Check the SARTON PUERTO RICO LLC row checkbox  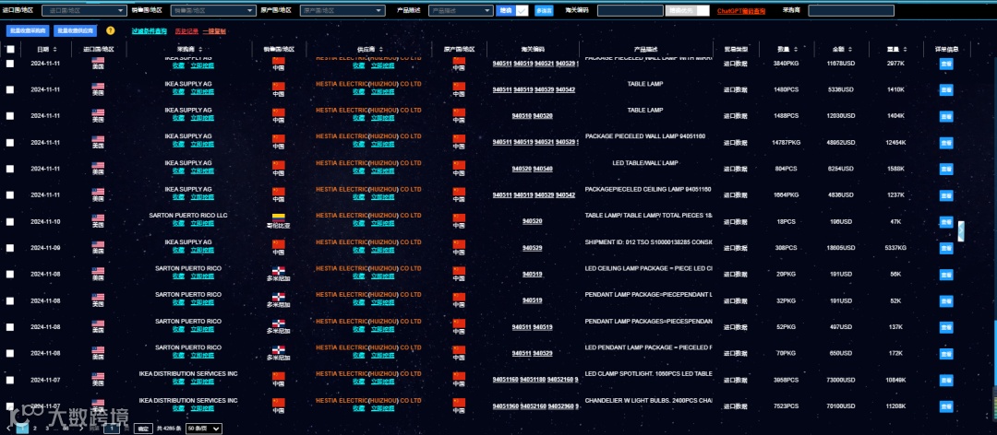tap(10, 221)
